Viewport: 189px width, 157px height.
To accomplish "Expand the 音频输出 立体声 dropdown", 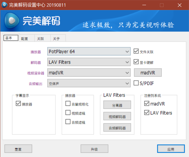I will point(89,83).
